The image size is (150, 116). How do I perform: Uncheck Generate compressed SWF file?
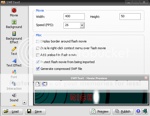click(38, 69)
